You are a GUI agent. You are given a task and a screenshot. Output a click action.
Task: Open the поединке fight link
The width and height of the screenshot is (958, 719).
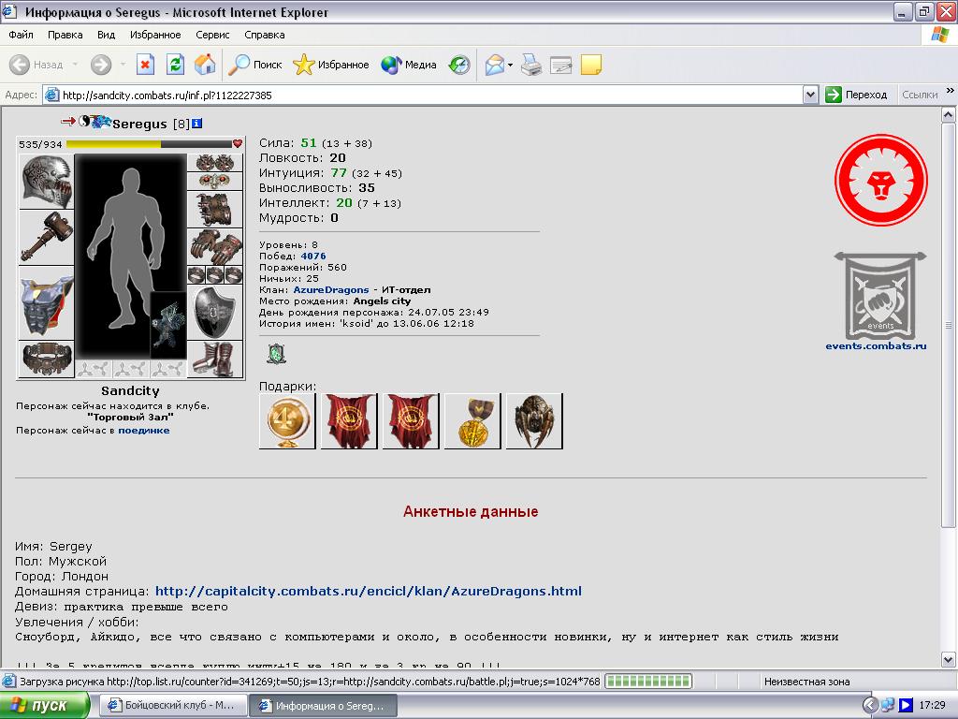(144, 431)
